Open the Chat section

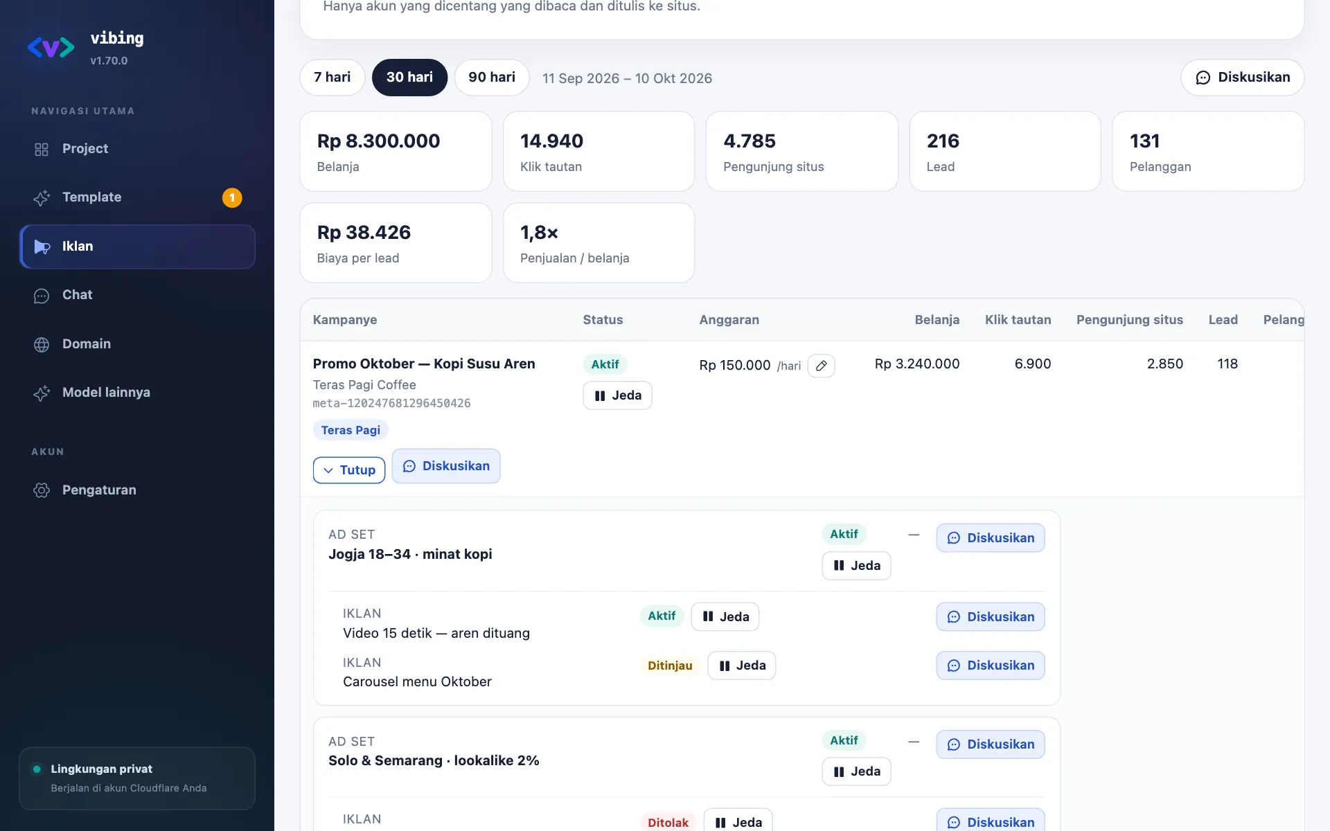pyautogui.click(x=137, y=295)
